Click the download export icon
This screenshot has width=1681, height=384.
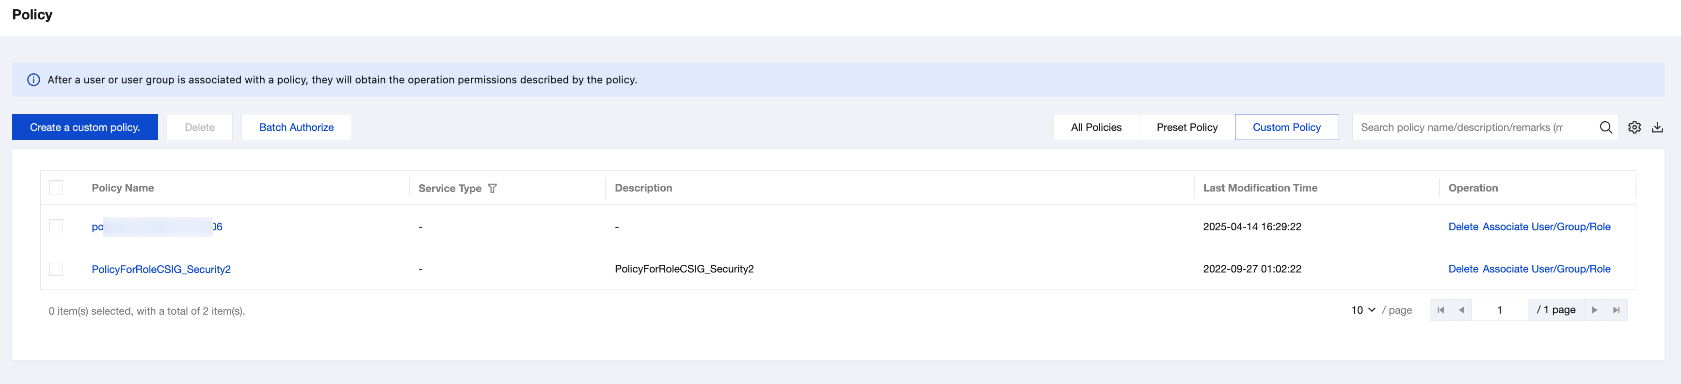(x=1657, y=128)
